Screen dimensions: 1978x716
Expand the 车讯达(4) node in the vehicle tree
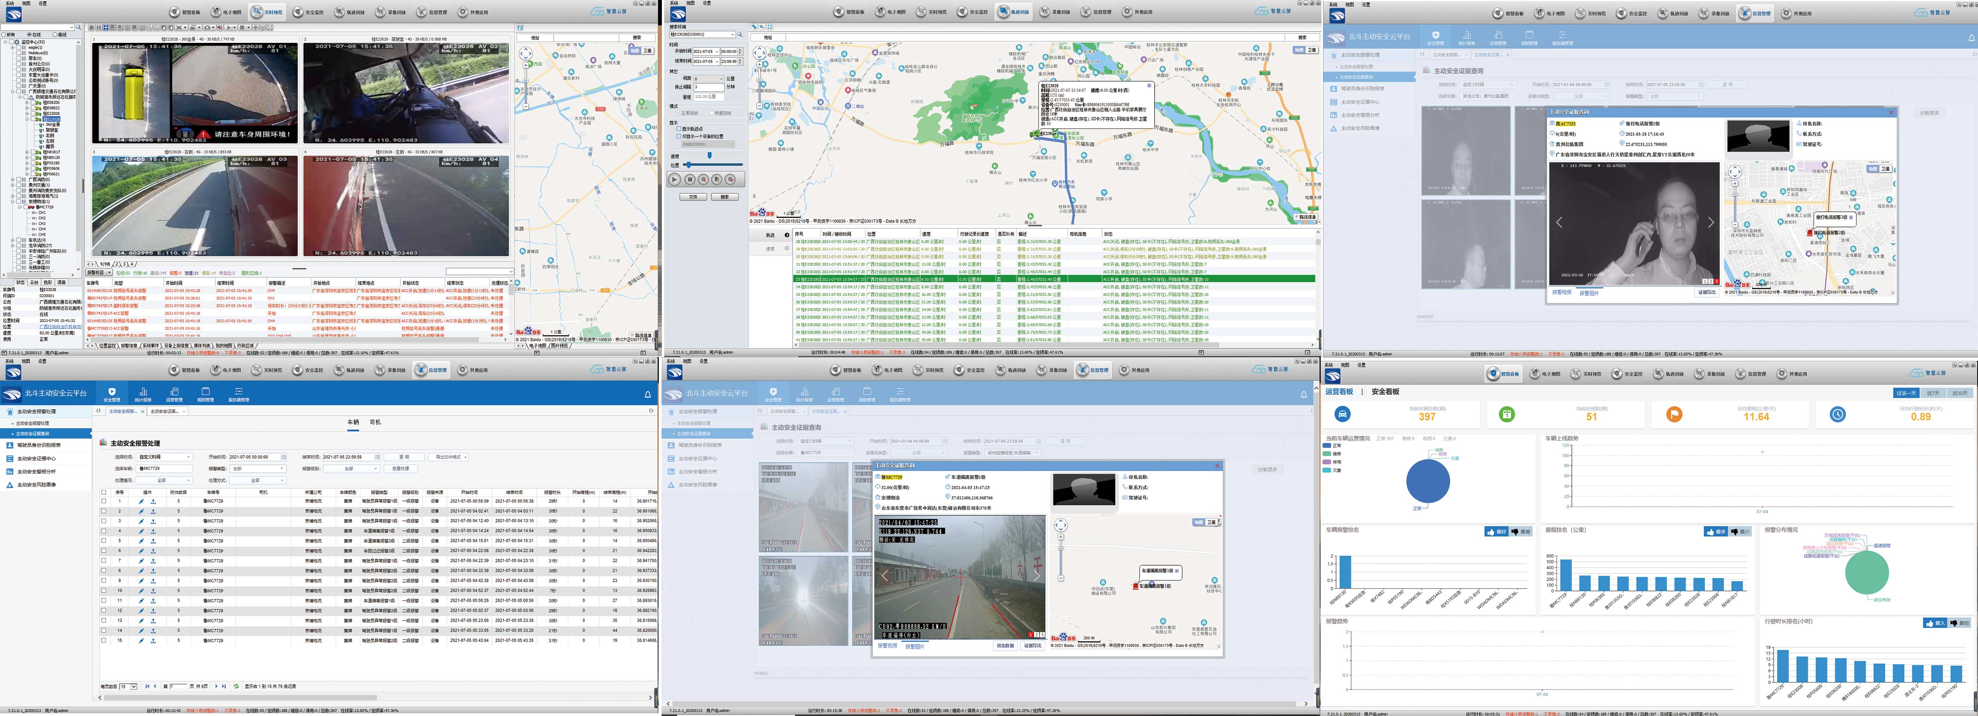[x=13, y=240]
